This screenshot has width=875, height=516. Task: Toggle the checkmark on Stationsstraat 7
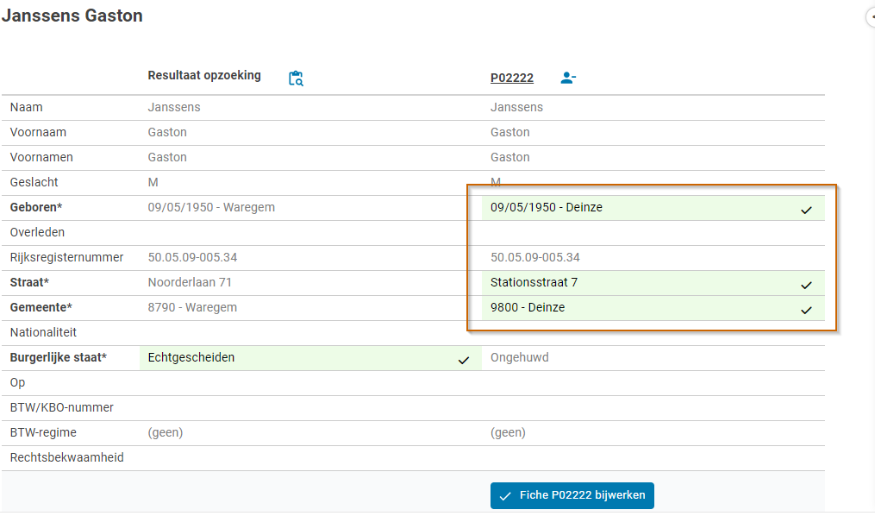(806, 286)
